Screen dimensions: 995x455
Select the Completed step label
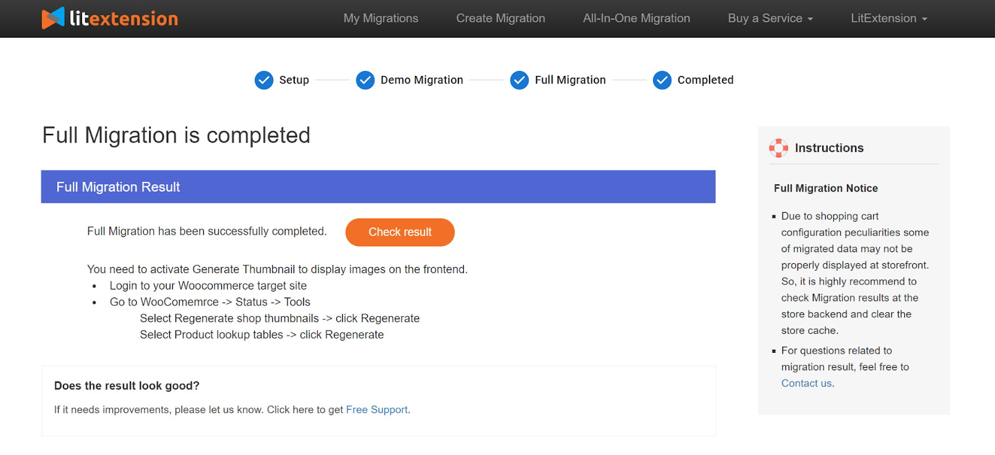(706, 80)
